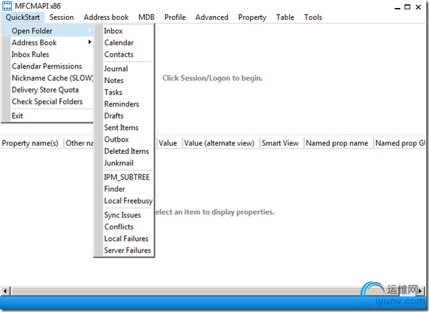The image size is (429, 312).
Task: Click the horizontal scrollbar left arrow
Action: 5,291
